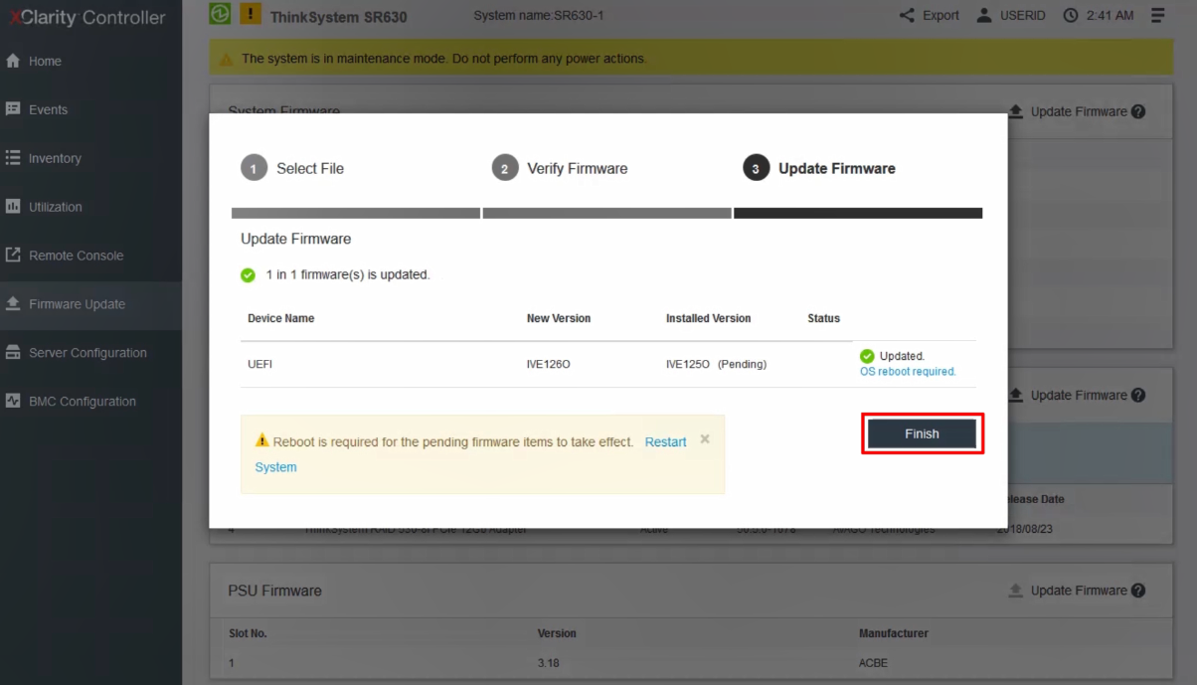1197x685 pixels.
Task: Open the hamburger menu icon
Action: click(1158, 16)
